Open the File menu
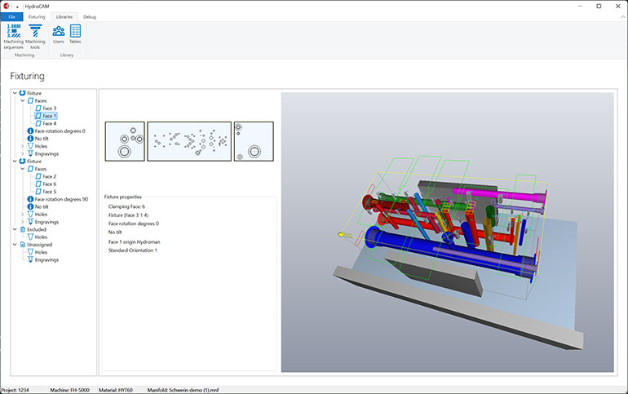The image size is (628, 394). pyautogui.click(x=11, y=17)
